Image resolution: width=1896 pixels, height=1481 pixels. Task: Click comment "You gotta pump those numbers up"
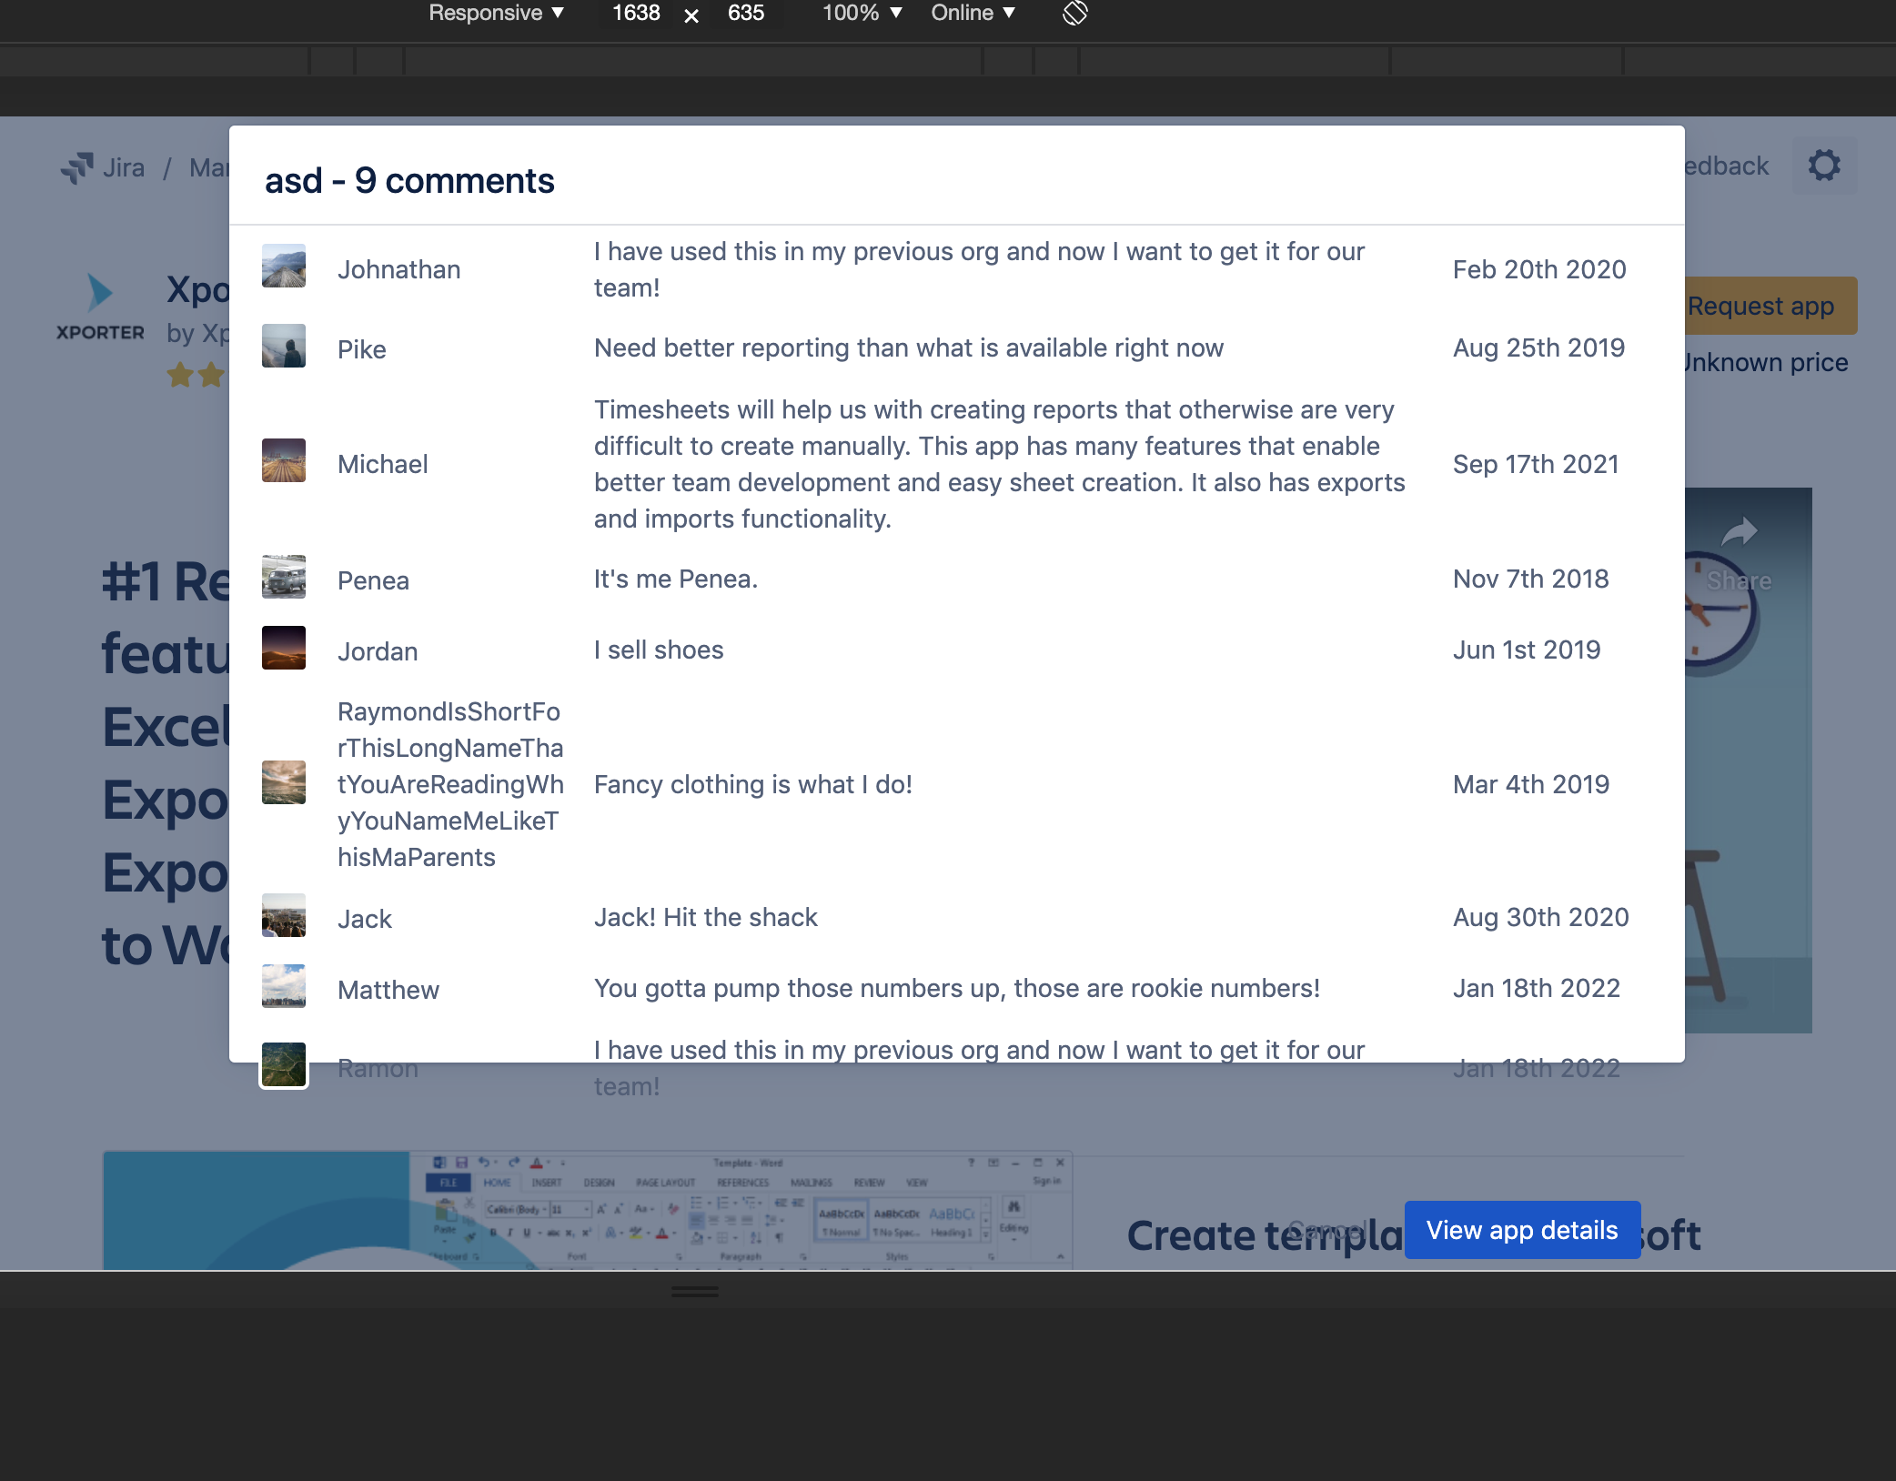coord(957,988)
